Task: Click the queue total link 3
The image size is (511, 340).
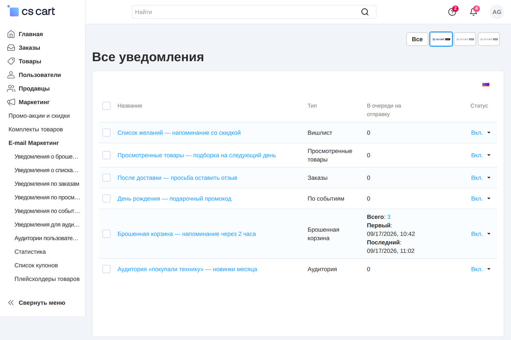Action: click(389, 217)
